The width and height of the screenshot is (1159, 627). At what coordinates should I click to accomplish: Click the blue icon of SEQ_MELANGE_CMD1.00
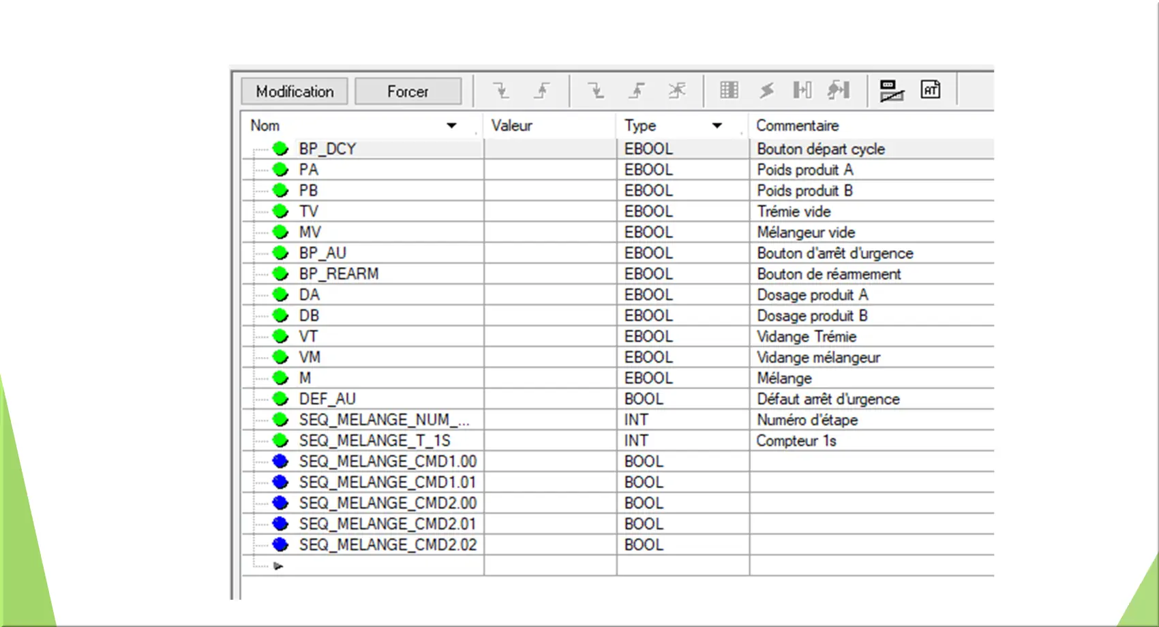coord(280,461)
